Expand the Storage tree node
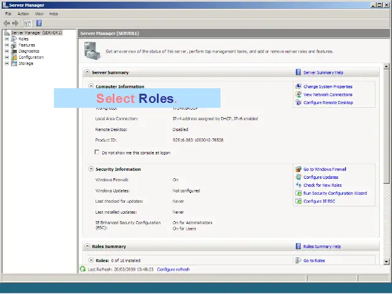This screenshot has width=392, height=294. 7,64
